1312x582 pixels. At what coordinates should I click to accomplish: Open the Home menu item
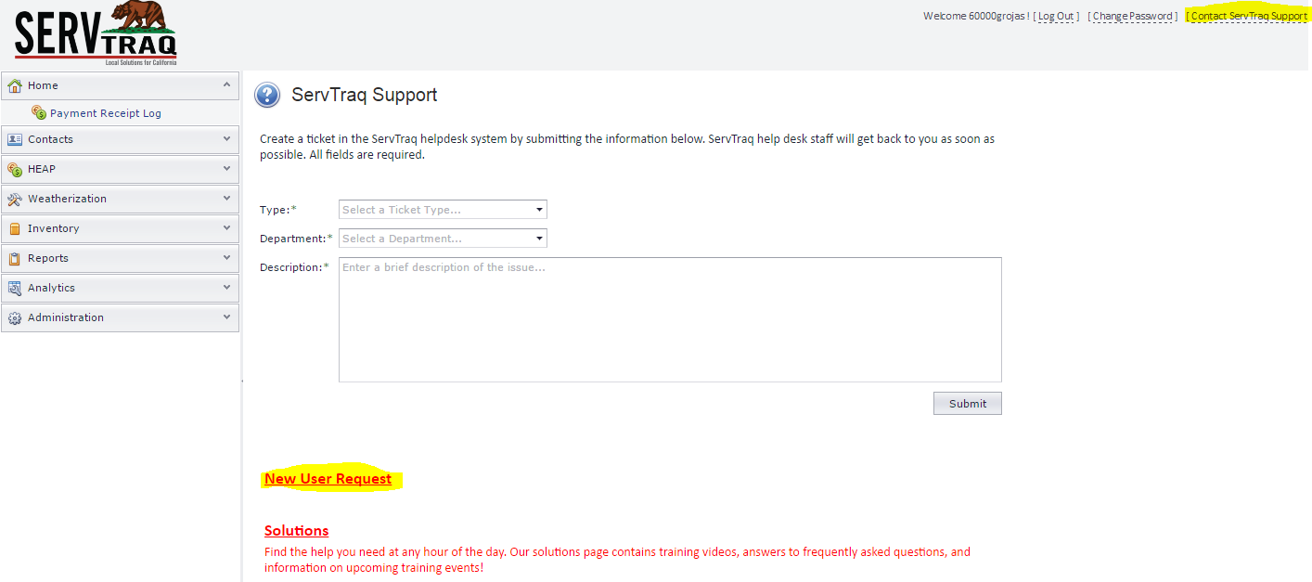click(120, 85)
